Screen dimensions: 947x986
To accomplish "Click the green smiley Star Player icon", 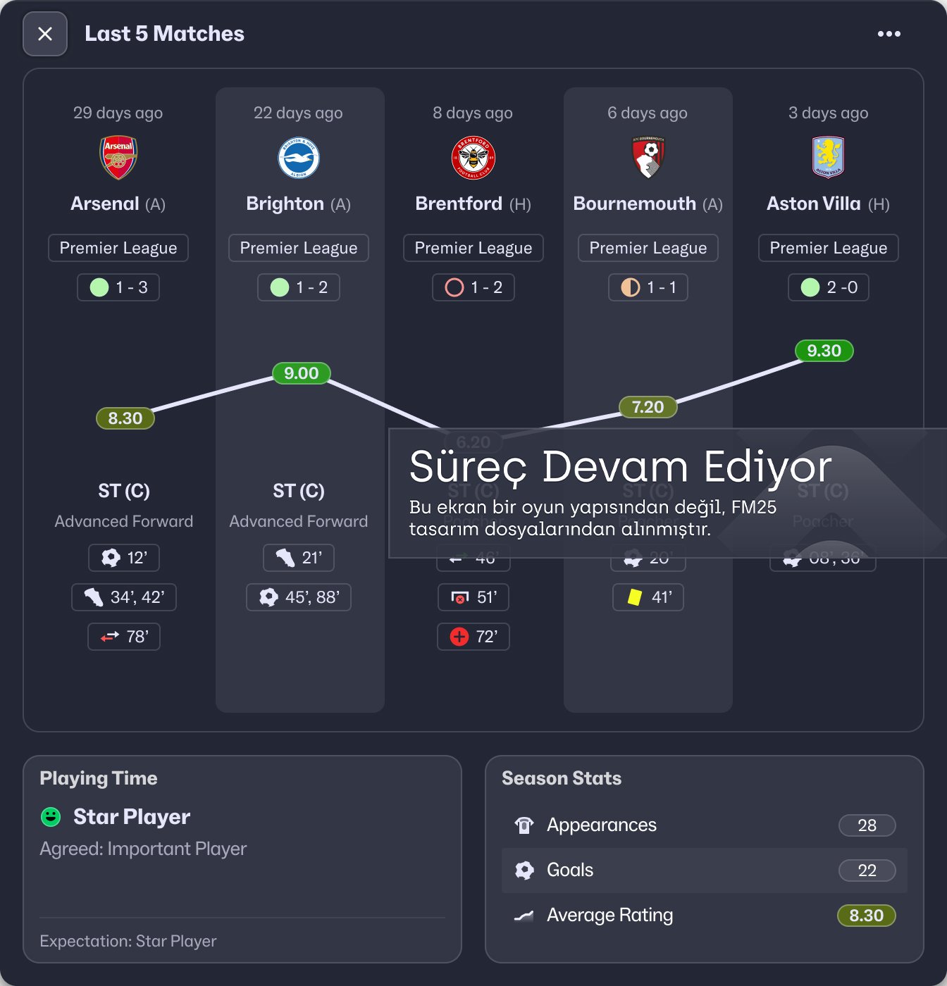I will (51, 817).
